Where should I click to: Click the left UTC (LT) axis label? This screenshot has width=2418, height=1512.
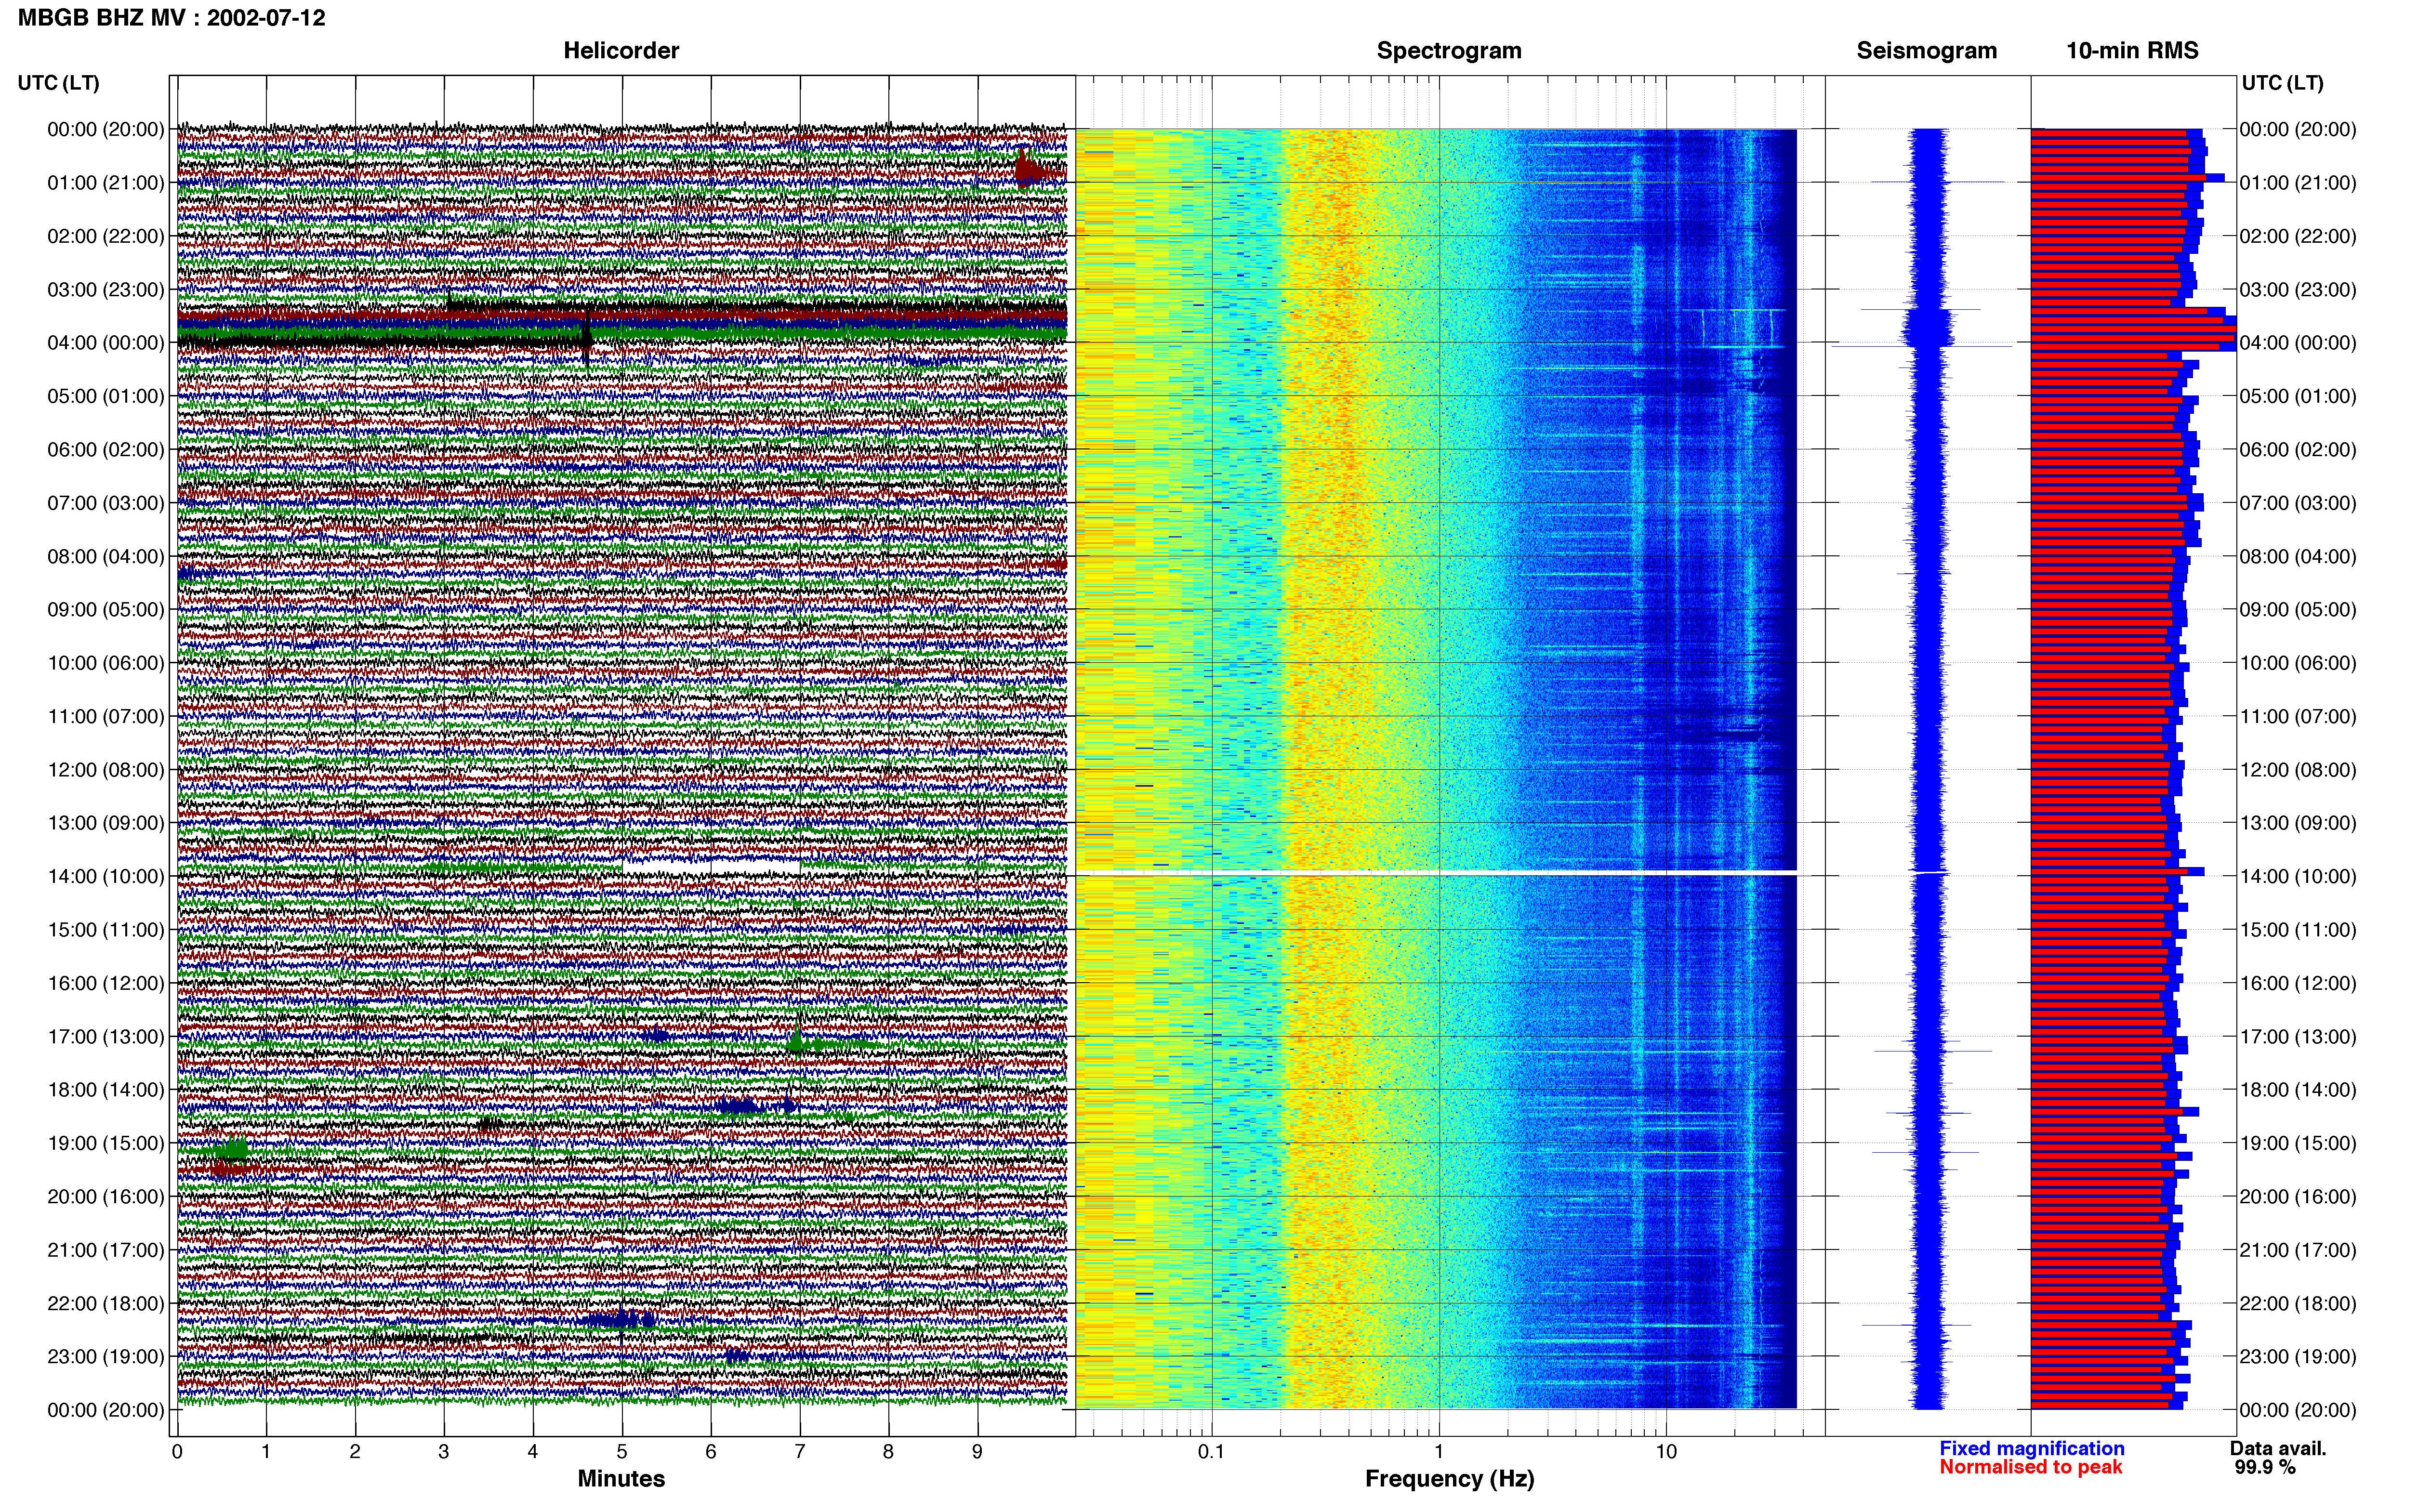(58, 83)
